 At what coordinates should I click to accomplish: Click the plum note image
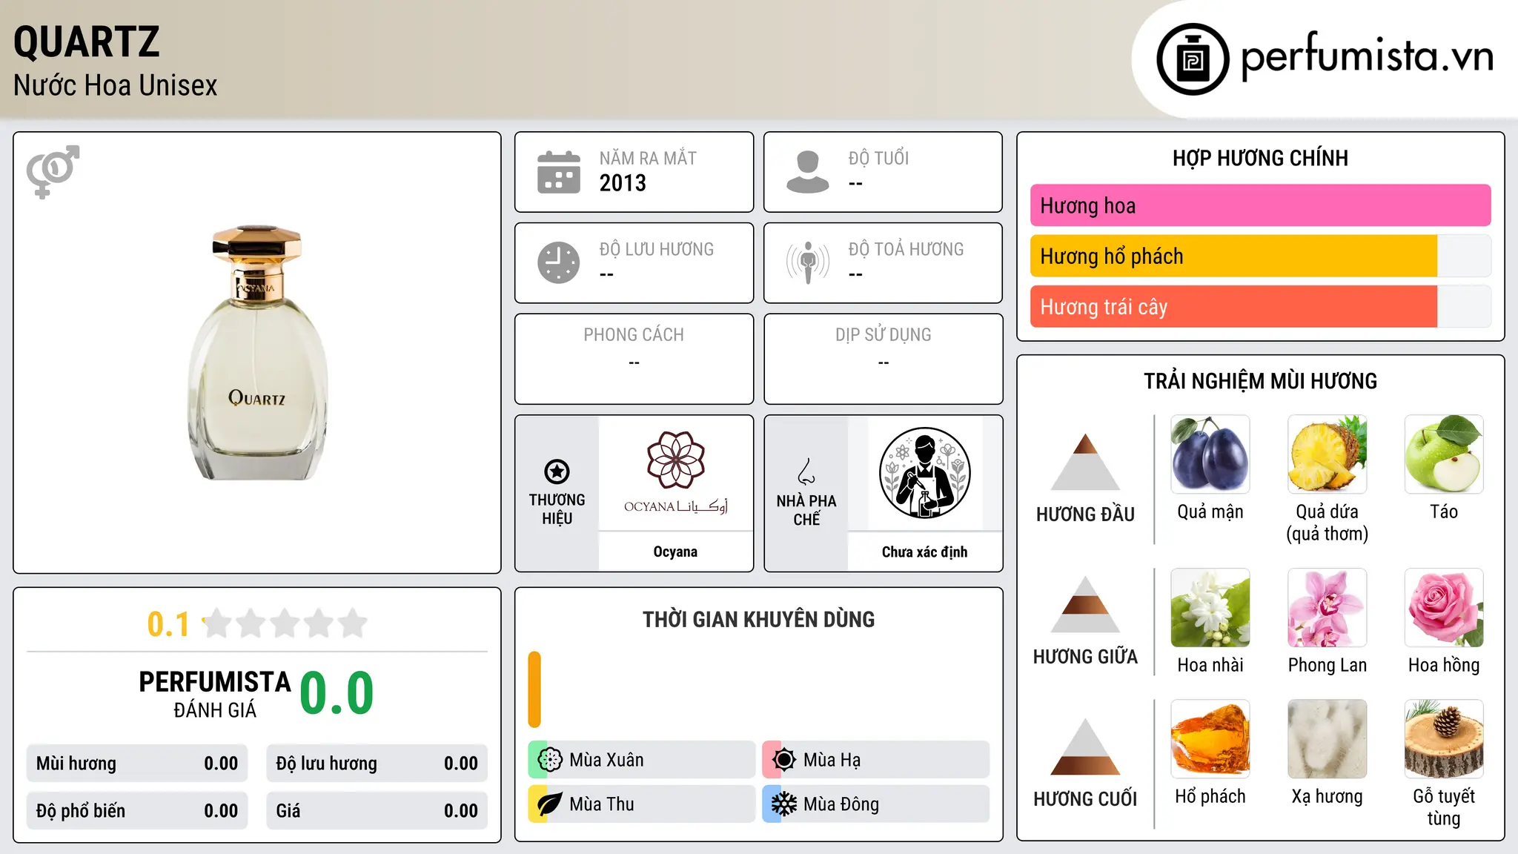(1210, 454)
